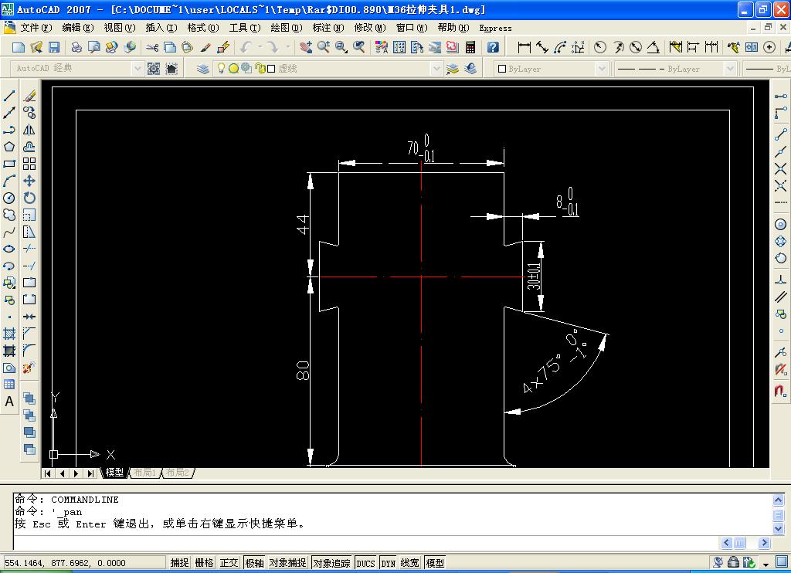Image resolution: width=791 pixels, height=573 pixels.
Task: Open the 文件(F) menu
Action: tap(35, 28)
